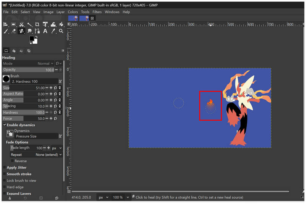Screen dimensions: 306x204
Task: Open the Colors menu
Action: tap(73, 12)
